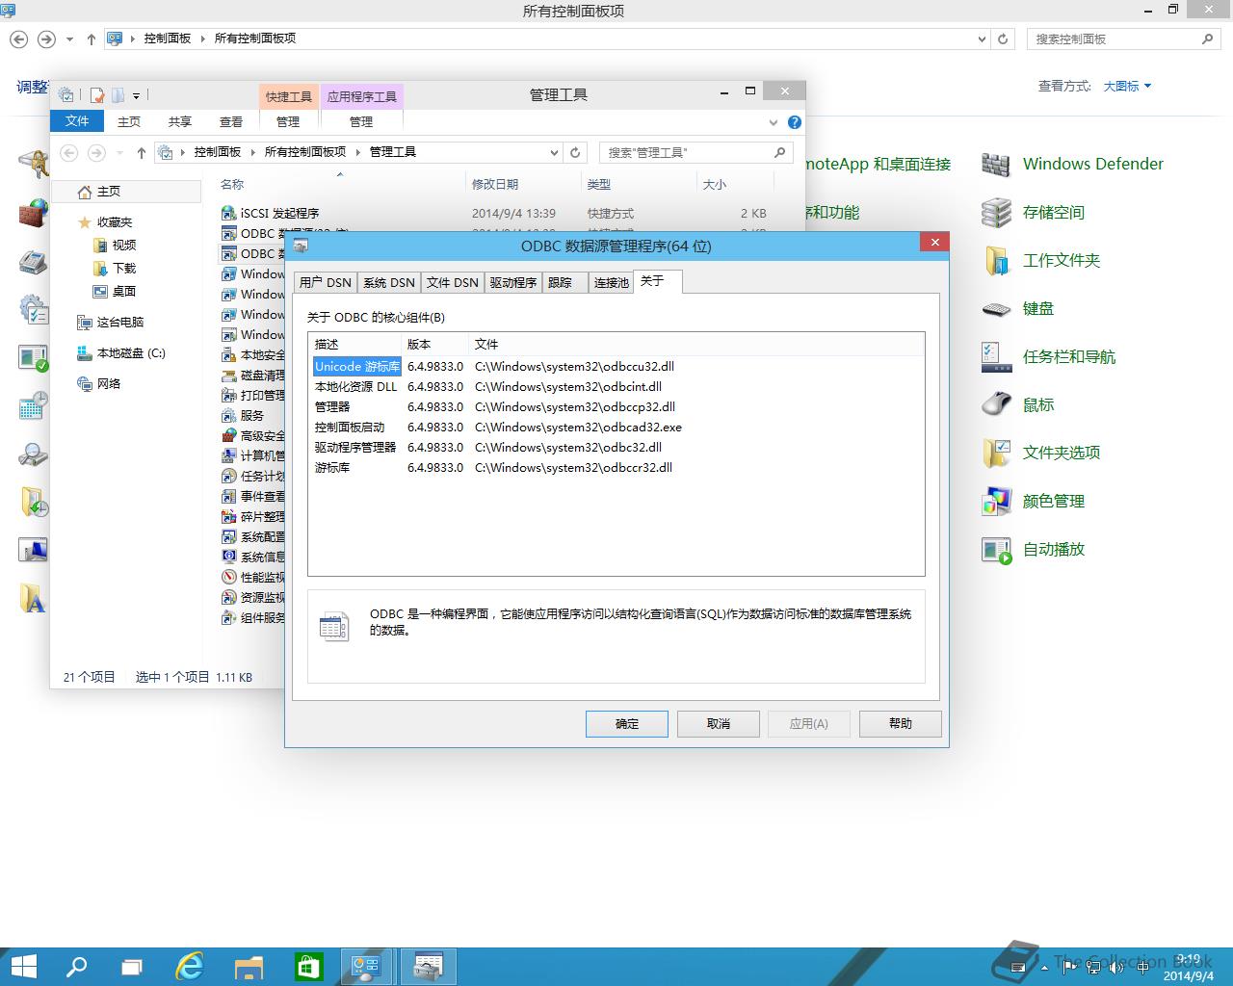Open Internet Explorer from taskbar
Screen dimensions: 1233x986
(x=190, y=966)
